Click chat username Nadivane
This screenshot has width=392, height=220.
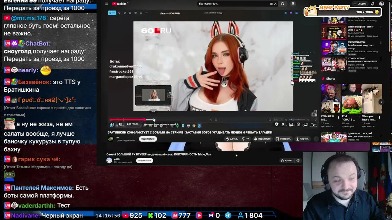[x=25, y=216]
